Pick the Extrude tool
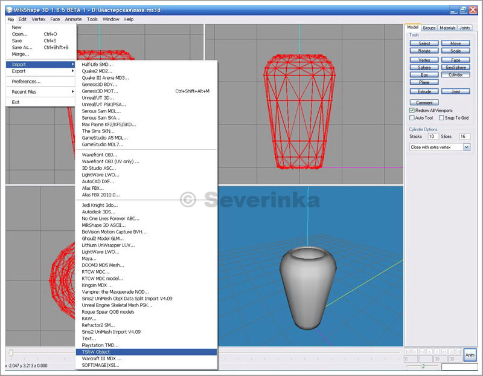 coord(424,91)
